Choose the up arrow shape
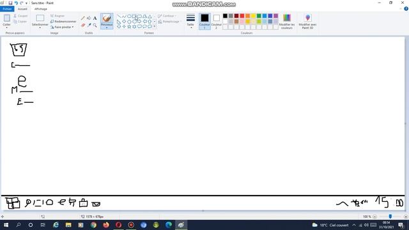409x230 pixels. tap(150, 21)
